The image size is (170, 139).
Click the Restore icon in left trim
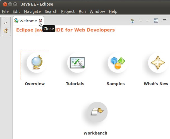coord(6,23)
